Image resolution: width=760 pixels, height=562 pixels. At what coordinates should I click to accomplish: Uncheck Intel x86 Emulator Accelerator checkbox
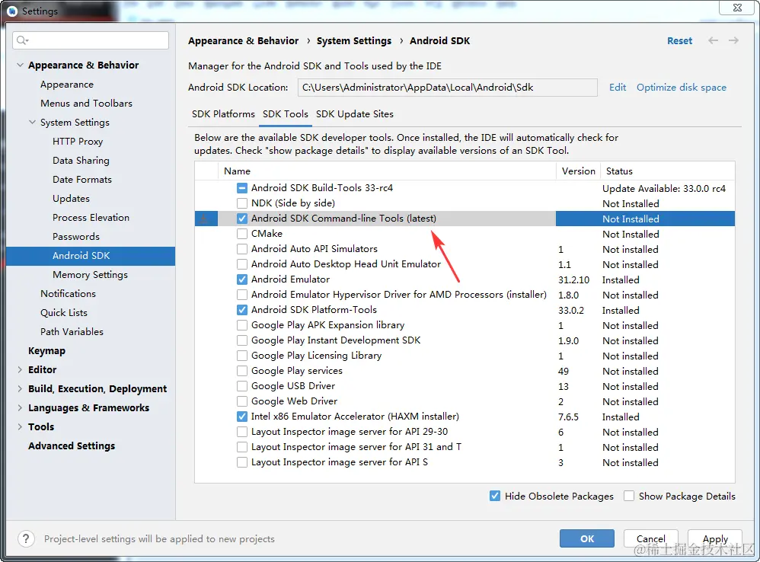[242, 417]
